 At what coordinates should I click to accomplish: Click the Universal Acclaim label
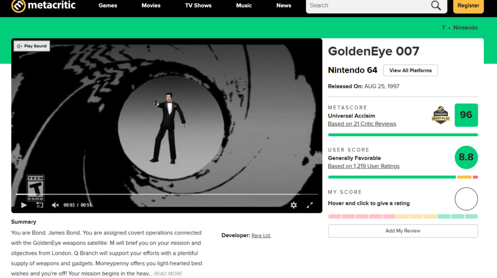351,115
